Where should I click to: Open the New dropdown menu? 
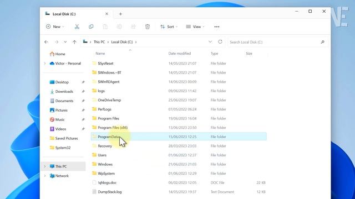(x=55, y=27)
